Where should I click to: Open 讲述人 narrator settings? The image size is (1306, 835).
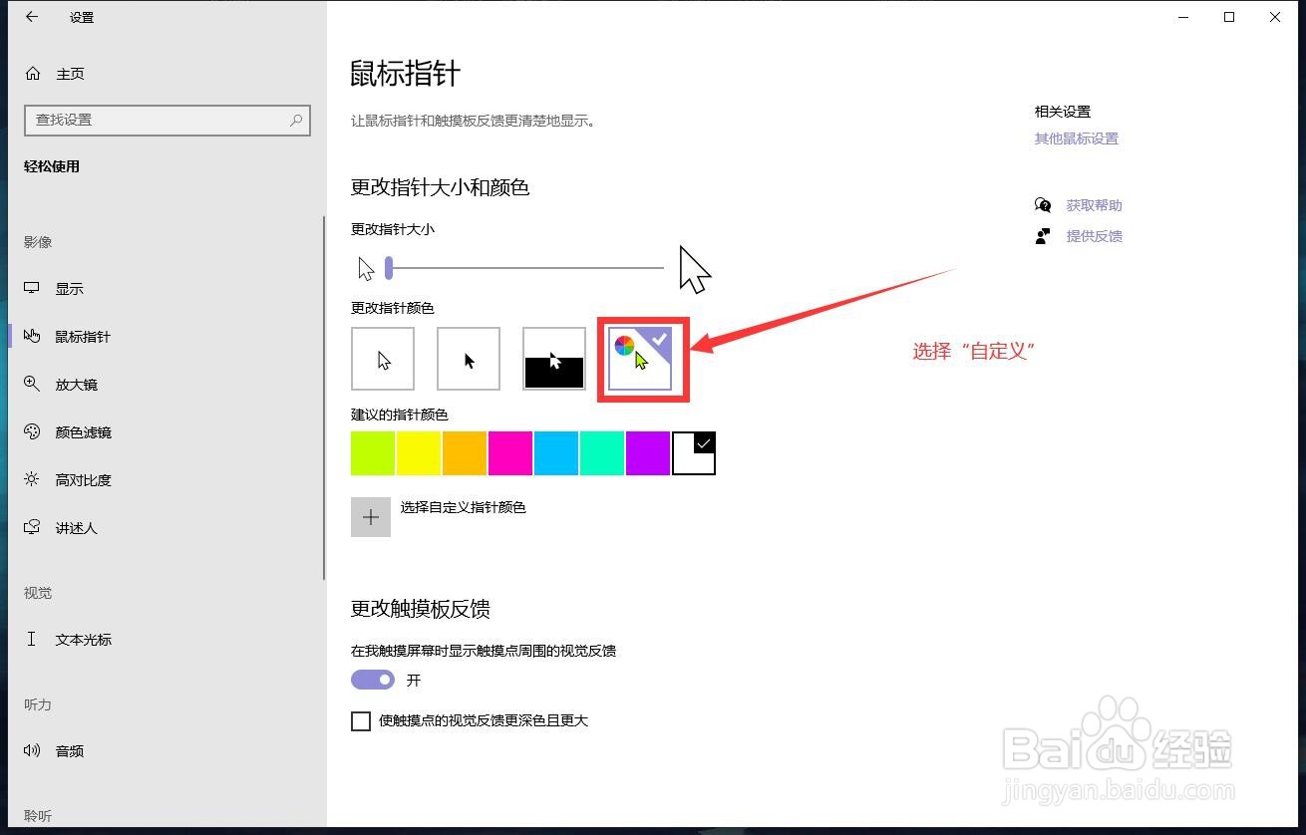click(76, 528)
